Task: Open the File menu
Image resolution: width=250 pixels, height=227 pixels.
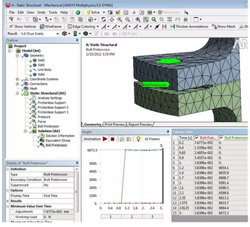Action: [12, 13]
